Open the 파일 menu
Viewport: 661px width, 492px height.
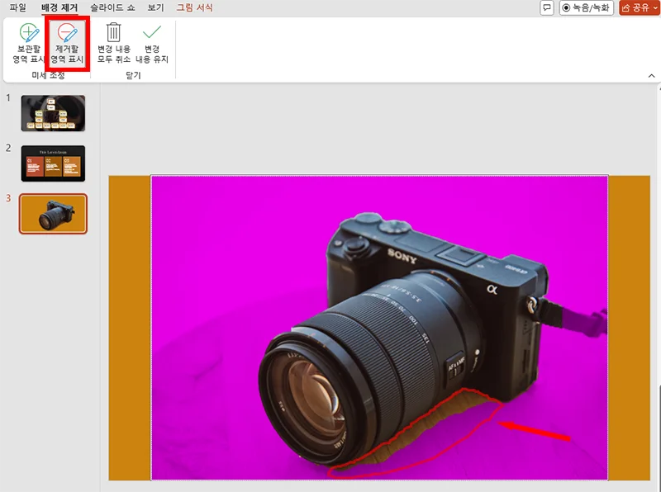[x=17, y=7]
